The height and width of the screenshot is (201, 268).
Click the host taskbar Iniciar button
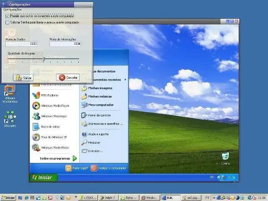pos(8,198)
